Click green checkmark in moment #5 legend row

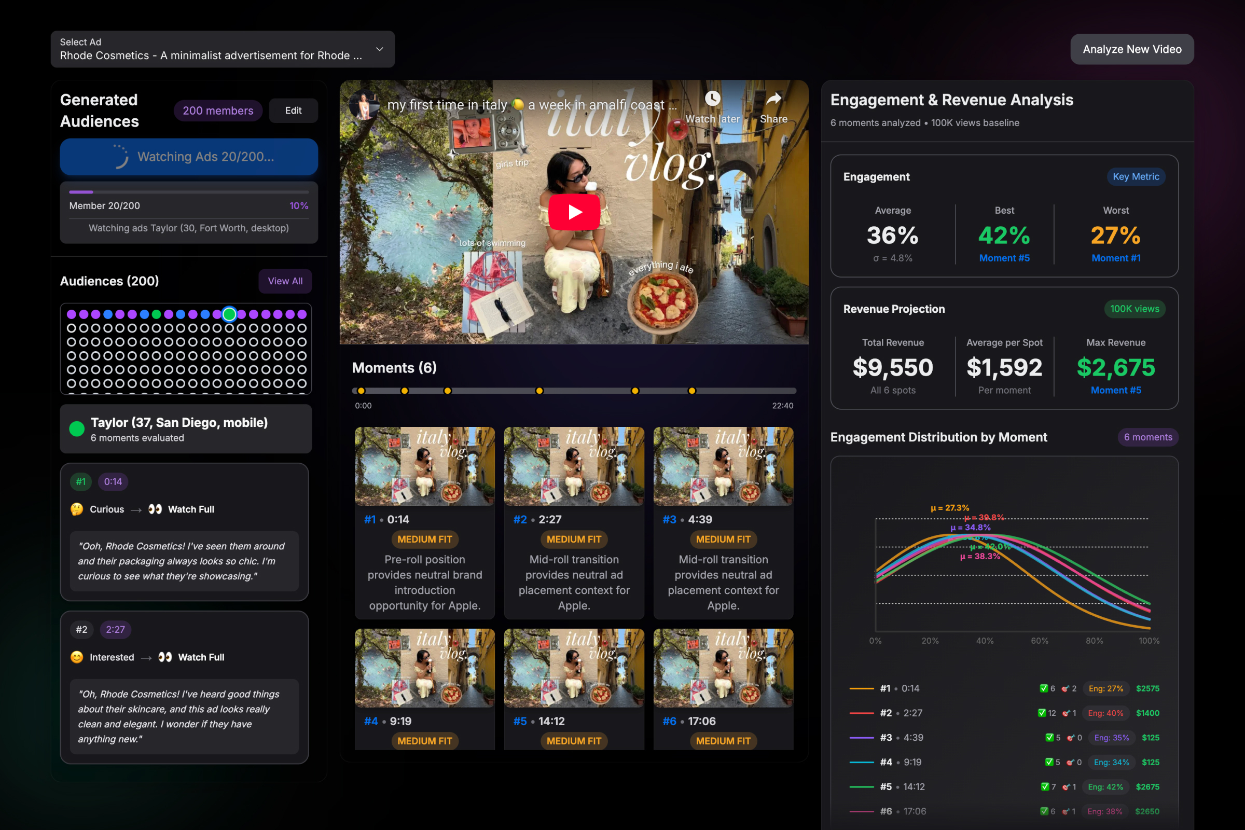[x=1044, y=786]
